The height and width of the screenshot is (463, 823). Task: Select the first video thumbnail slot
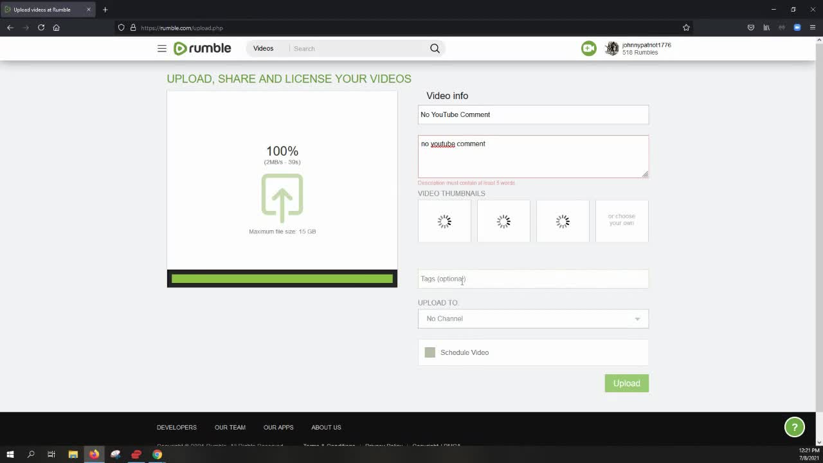(x=444, y=221)
